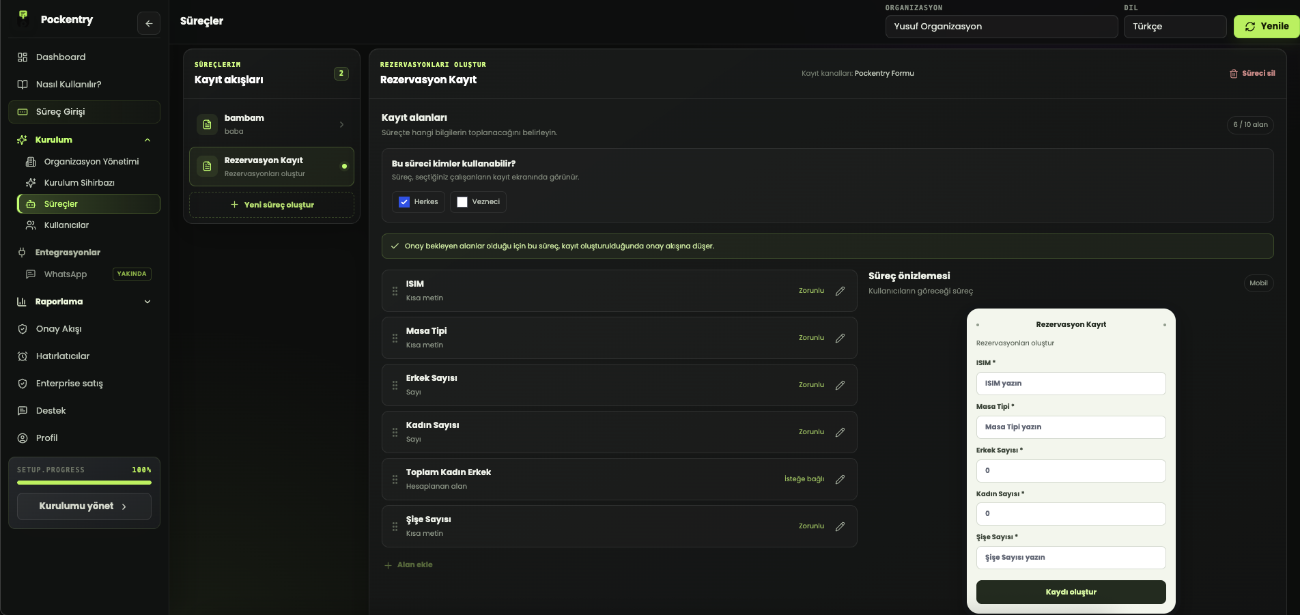Click the Mobil preview toggle
Image resolution: width=1300 pixels, height=615 pixels.
point(1258,283)
